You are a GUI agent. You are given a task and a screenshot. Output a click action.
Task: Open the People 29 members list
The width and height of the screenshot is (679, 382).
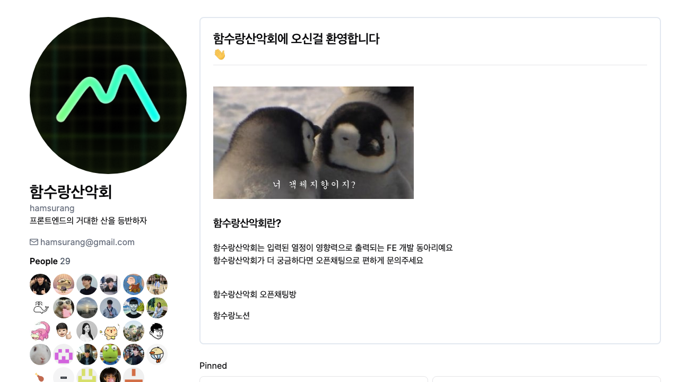click(x=50, y=261)
